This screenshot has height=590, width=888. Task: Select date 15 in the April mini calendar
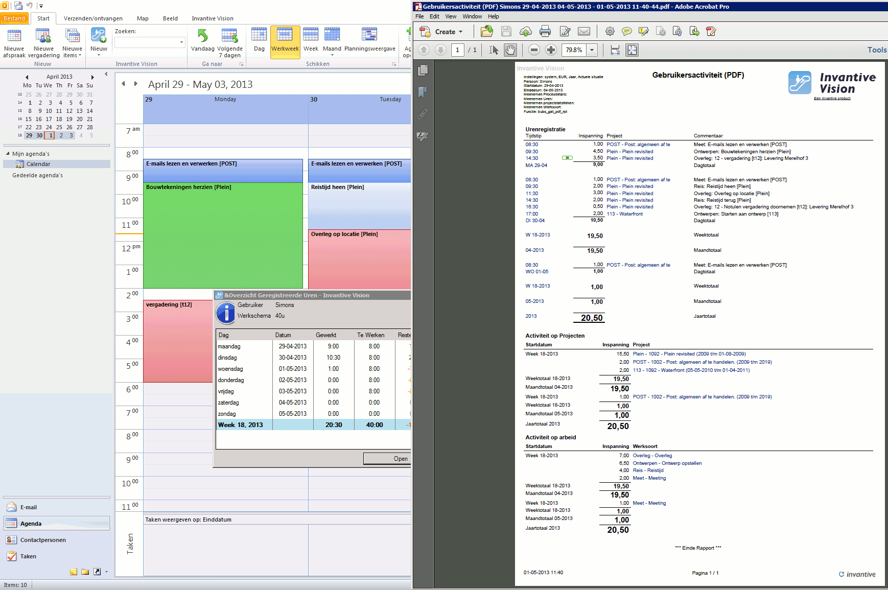[29, 119]
